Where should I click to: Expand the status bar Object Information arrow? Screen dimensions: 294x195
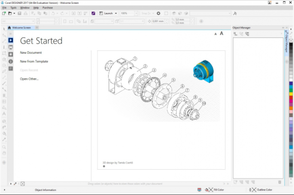[x=4, y=190]
